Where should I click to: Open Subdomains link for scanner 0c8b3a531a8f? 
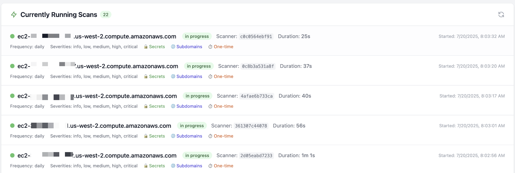point(189,77)
